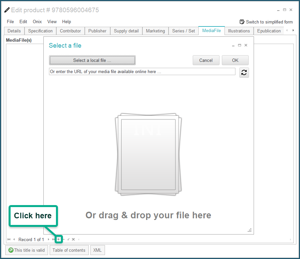
Task: Click the MediaFile(s) heading
Action: (x=19, y=40)
